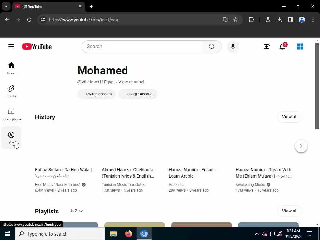The image size is (320, 240).
Task: Start voice search with microphone icon
Action: click(x=233, y=47)
